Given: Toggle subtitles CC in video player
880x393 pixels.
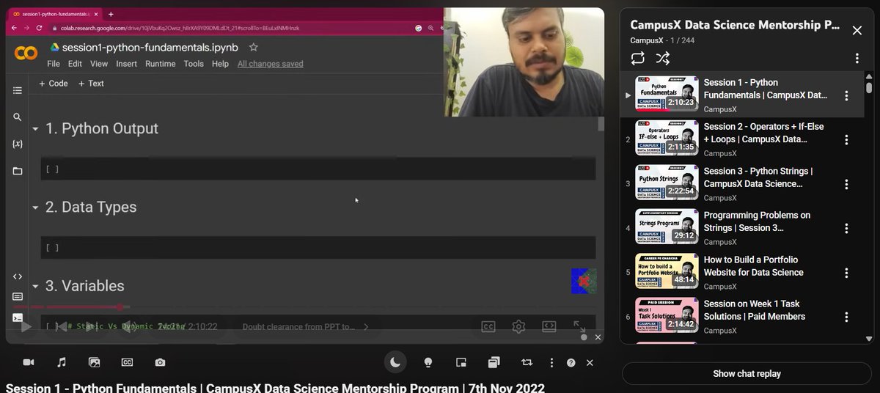Looking at the screenshot, I should tap(488, 326).
